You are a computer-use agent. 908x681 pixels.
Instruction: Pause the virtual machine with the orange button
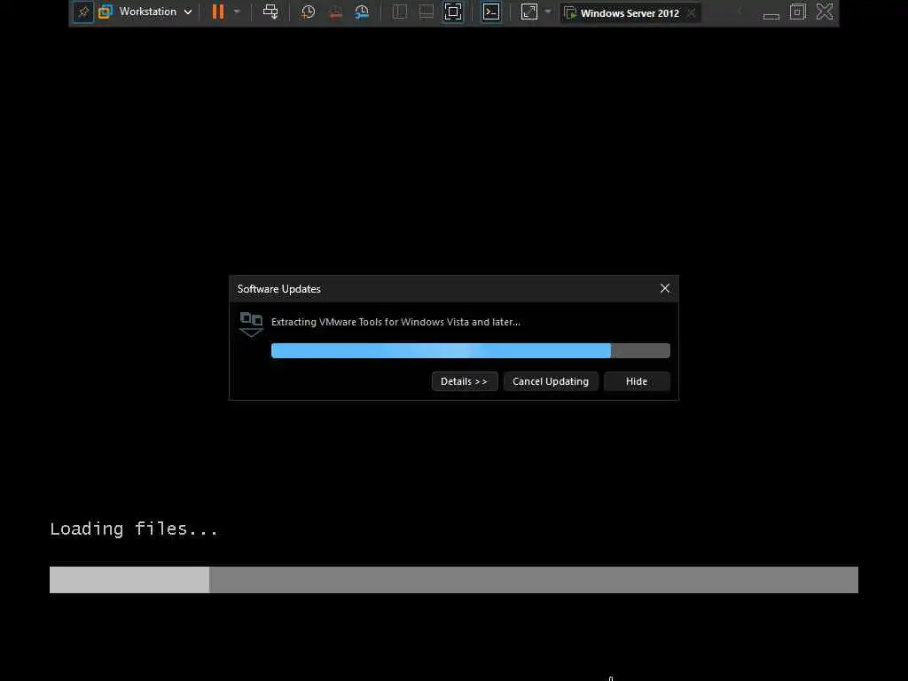click(x=218, y=12)
